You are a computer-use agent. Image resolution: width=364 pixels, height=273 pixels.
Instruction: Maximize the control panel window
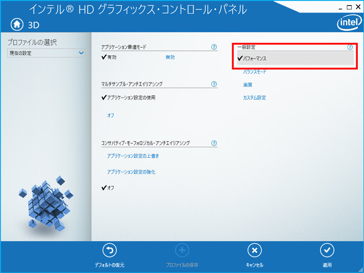tap(349, 7)
